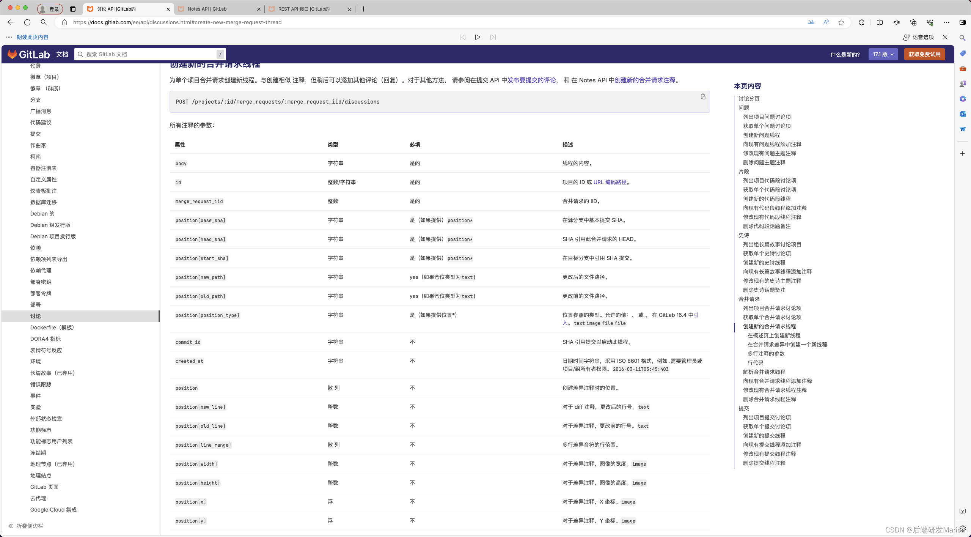
Task: Open the 17.1 version dropdown
Action: coord(883,54)
